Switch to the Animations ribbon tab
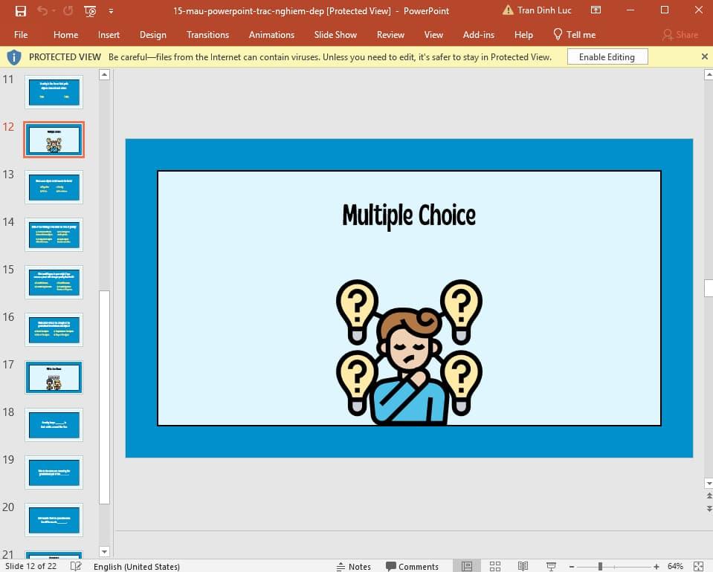 point(271,34)
